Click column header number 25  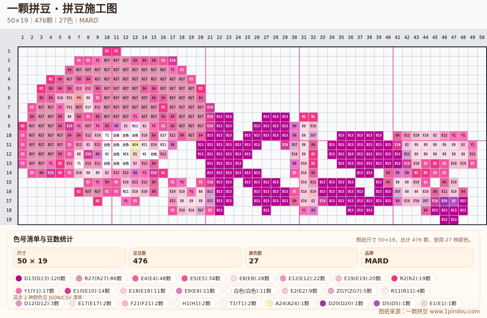(248, 37)
